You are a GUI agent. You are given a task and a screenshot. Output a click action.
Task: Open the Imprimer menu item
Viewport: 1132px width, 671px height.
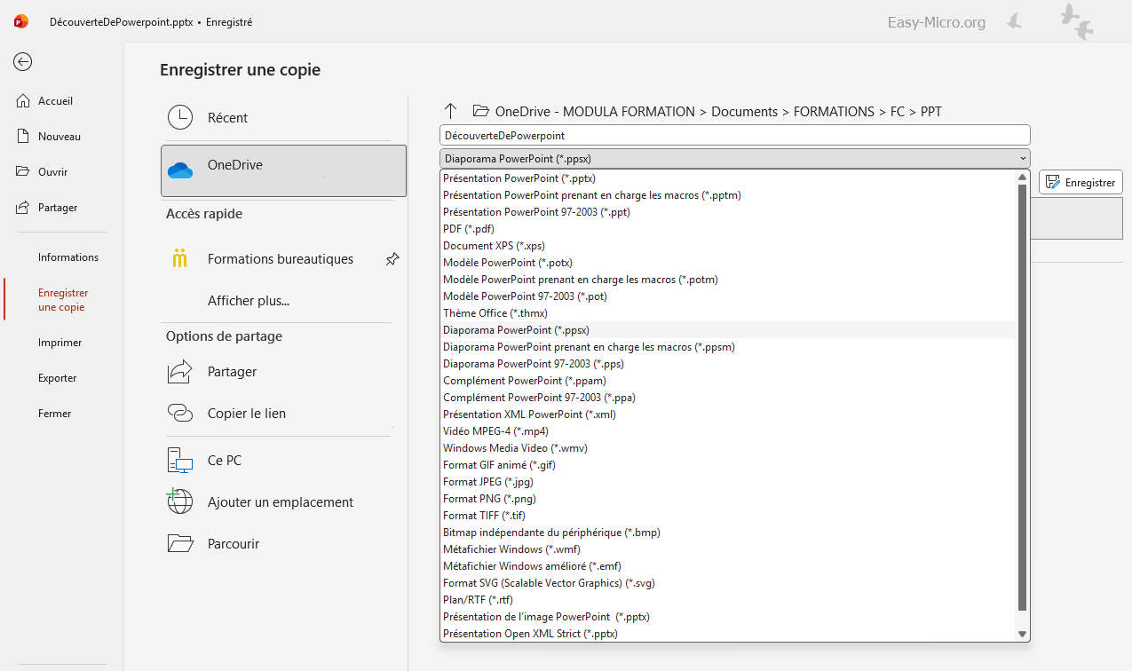59,343
